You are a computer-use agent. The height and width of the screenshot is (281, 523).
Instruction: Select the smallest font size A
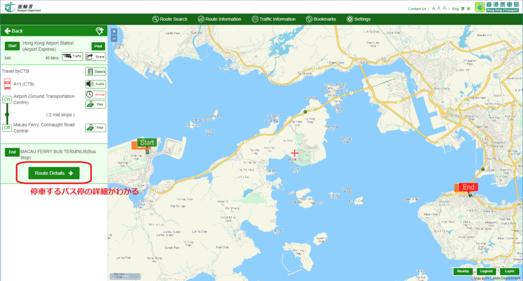433,9
